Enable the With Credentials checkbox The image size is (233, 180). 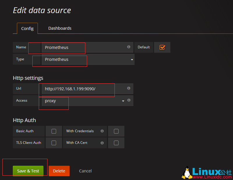tap(116, 131)
